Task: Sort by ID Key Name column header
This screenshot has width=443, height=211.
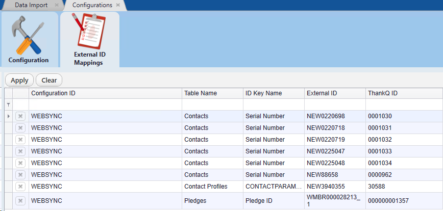Action: pyautogui.click(x=274, y=93)
